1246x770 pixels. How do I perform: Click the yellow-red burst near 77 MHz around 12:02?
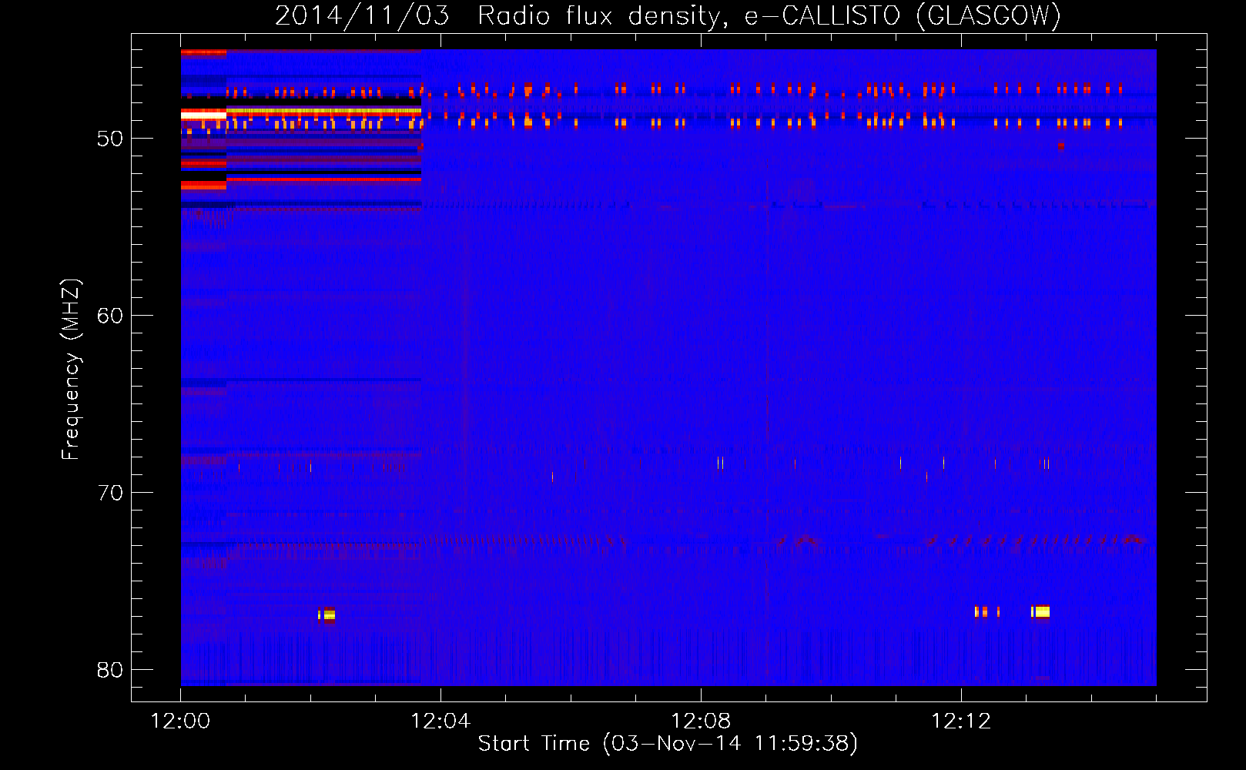coord(329,614)
